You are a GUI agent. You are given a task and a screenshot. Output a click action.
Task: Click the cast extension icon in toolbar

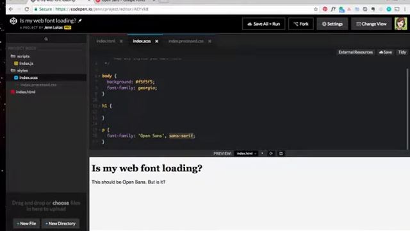(x=397, y=9)
